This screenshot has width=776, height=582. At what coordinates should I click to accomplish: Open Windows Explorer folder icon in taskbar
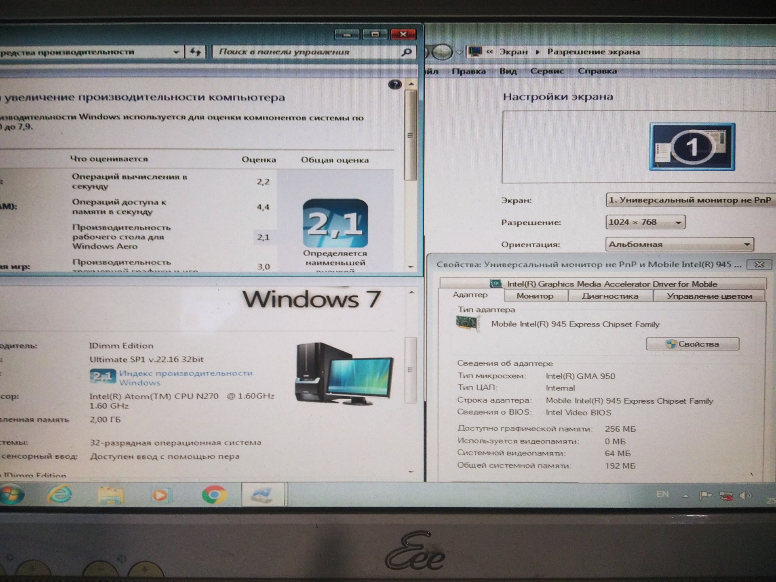coord(110,495)
